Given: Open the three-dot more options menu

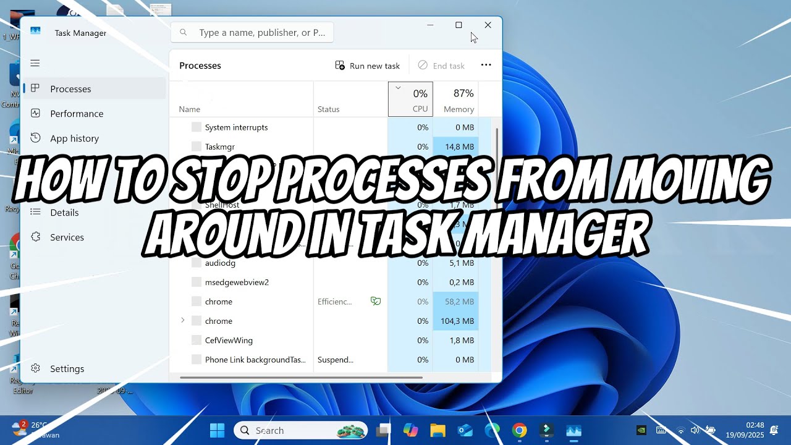Looking at the screenshot, I should [x=486, y=65].
